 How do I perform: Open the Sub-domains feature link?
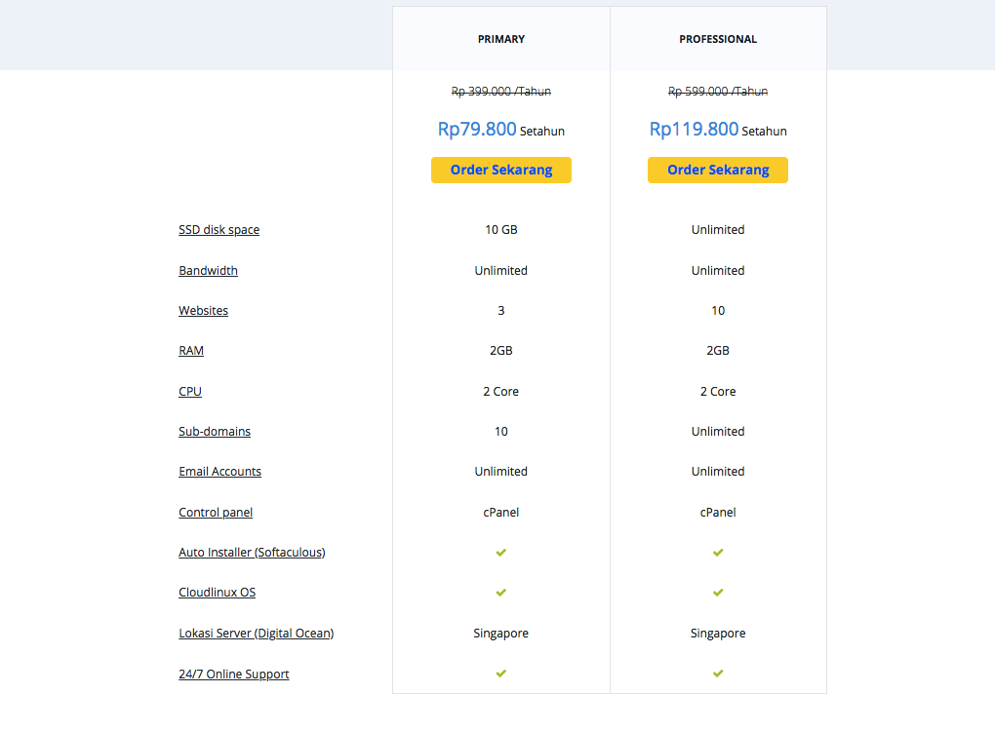215,432
